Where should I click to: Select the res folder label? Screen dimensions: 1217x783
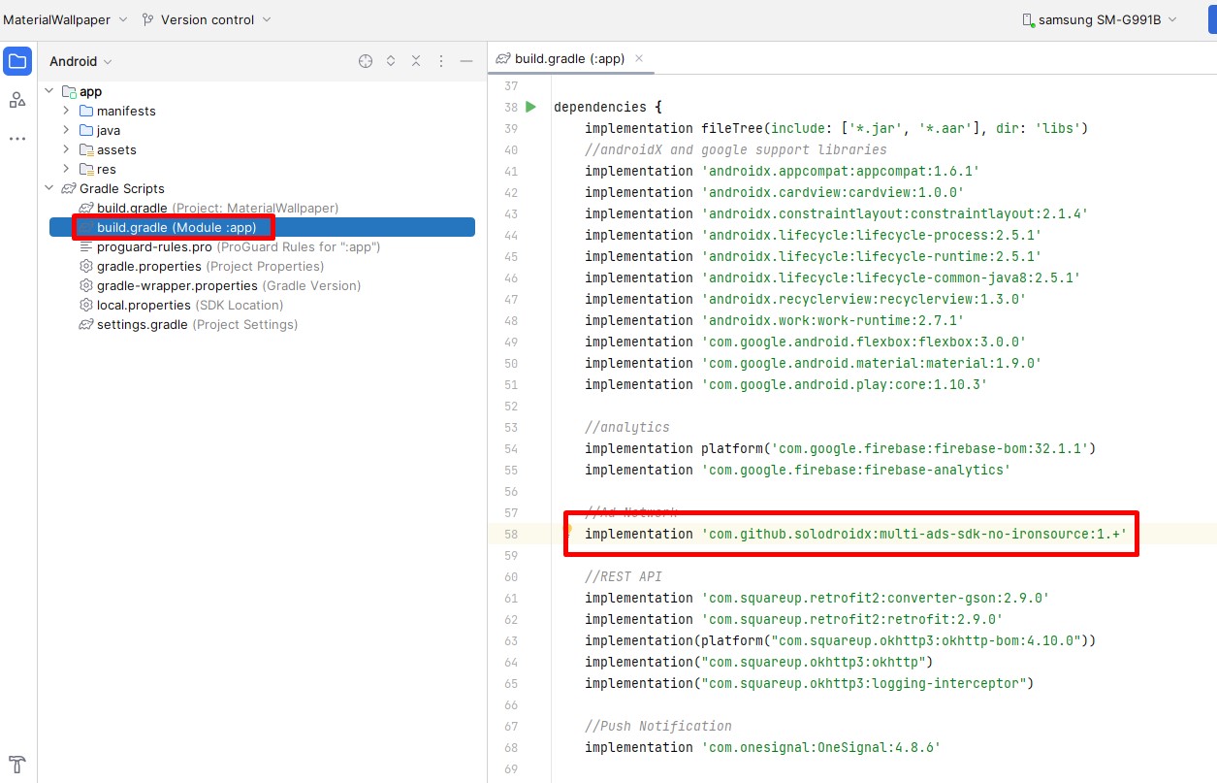(x=107, y=169)
